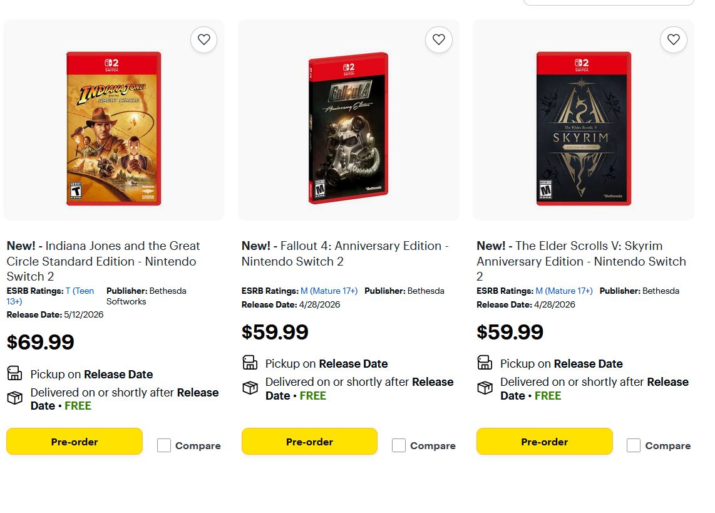Screen dimensions: 715x513
Task: Tick Compare checkbox for Skyrim Anniversary Edition
Action: pyautogui.click(x=634, y=445)
